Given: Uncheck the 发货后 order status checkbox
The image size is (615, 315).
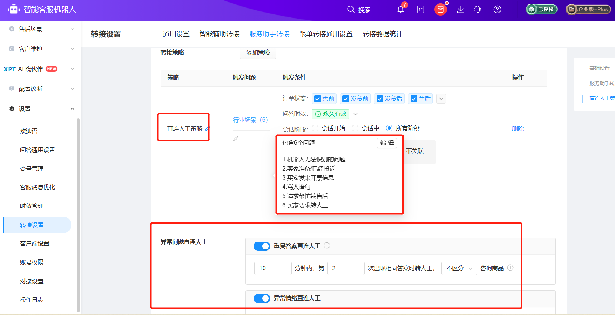Looking at the screenshot, I should click(380, 99).
